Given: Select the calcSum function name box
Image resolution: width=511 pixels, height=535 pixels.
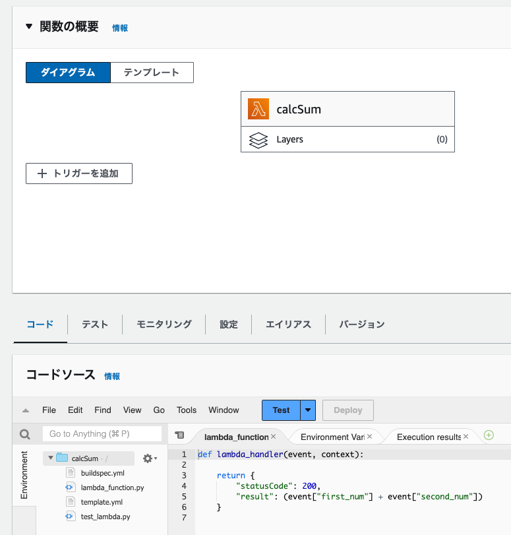Looking at the screenshot, I should [347, 109].
